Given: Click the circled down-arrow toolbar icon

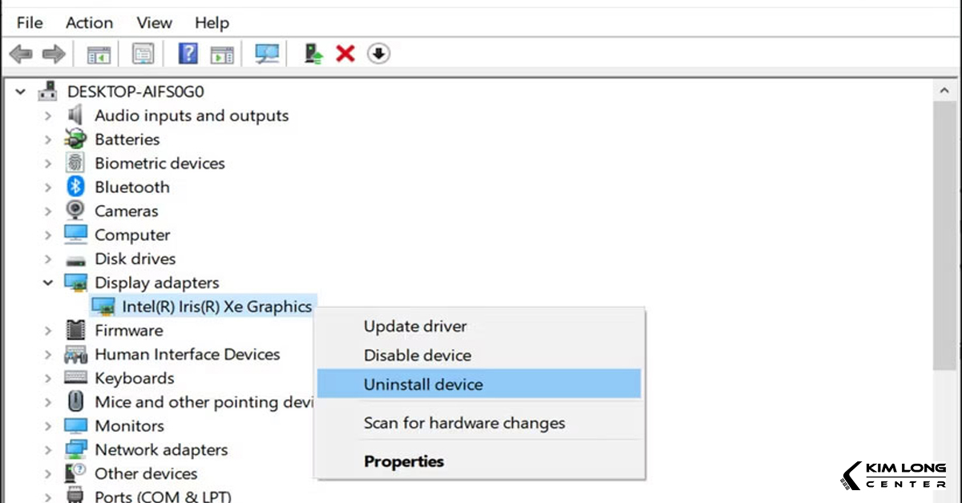Looking at the screenshot, I should (378, 53).
